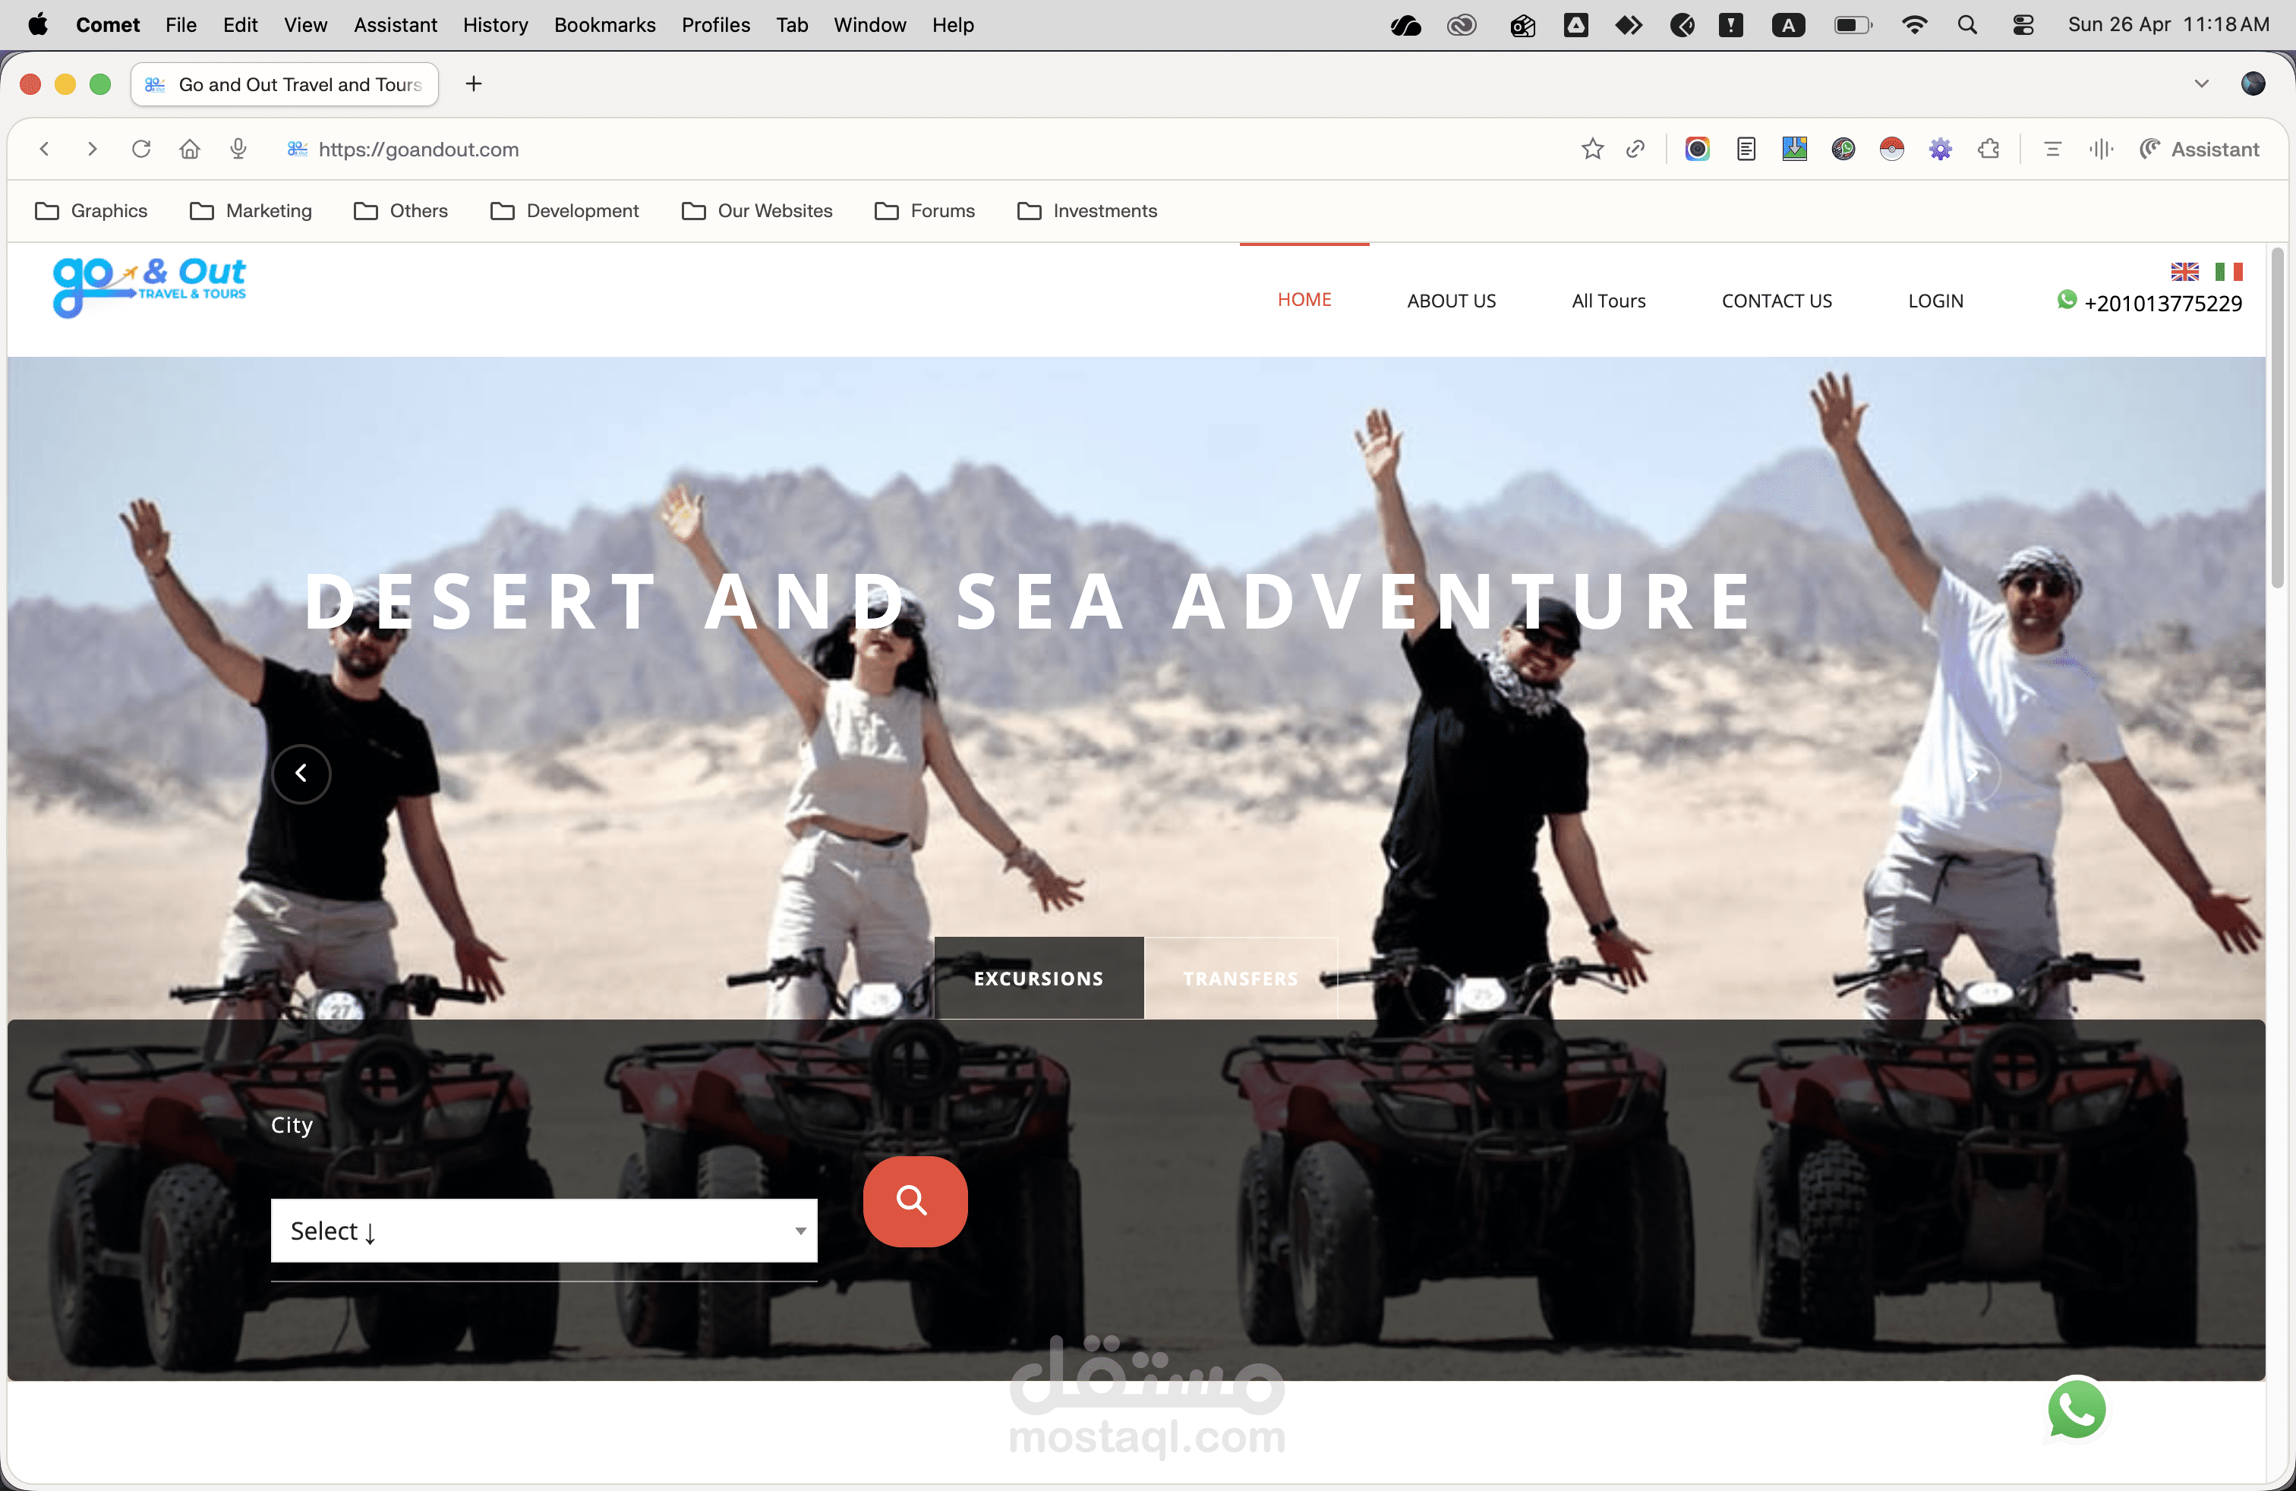
Task: Open the floating WhatsApp chat button
Action: click(2077, 1409)
